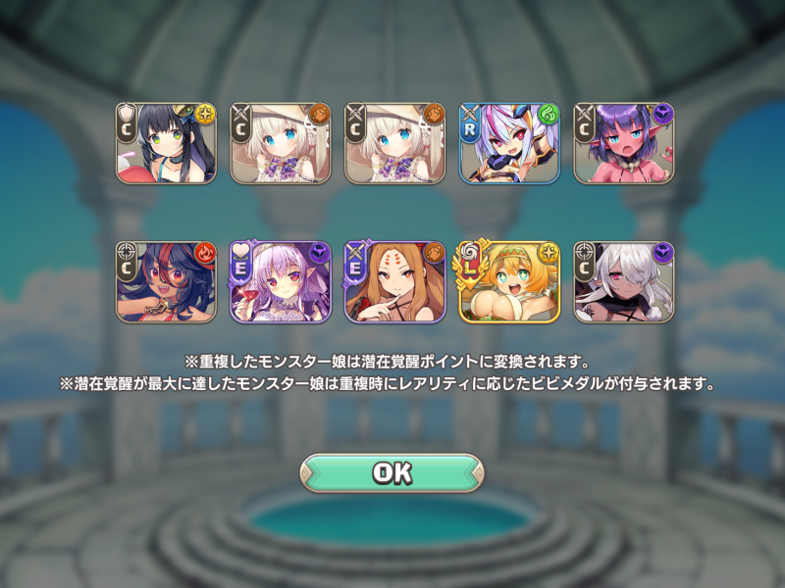Click the light element icon on L-rank card

549,253
